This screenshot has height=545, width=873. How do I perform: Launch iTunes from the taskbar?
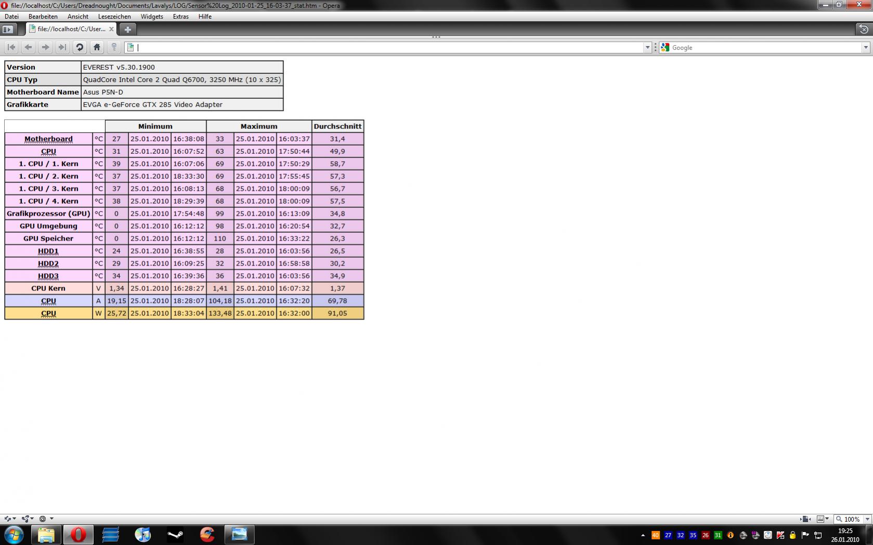(143, 535)
